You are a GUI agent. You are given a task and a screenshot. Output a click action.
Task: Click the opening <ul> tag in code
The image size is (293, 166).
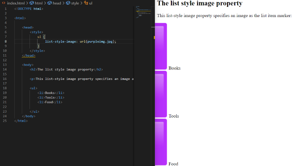pyautogui.click(x=33, y=88)
